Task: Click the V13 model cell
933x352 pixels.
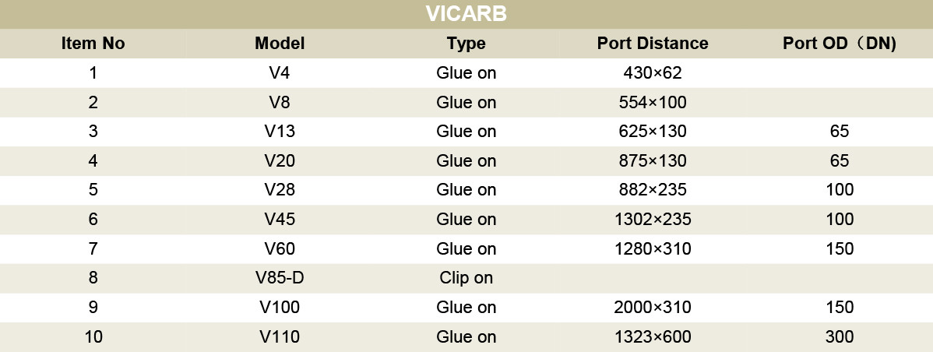Action: 280,132
